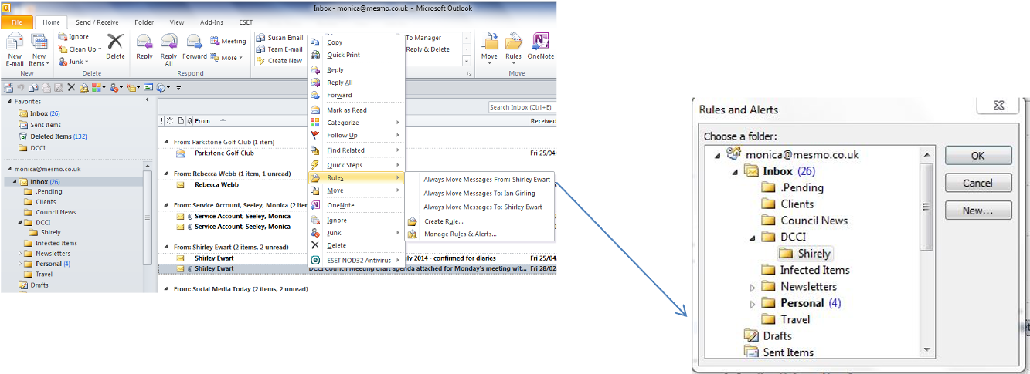1030x374 pixels.
Task: Open the Follow Up submenu
Action: point(356,135)
